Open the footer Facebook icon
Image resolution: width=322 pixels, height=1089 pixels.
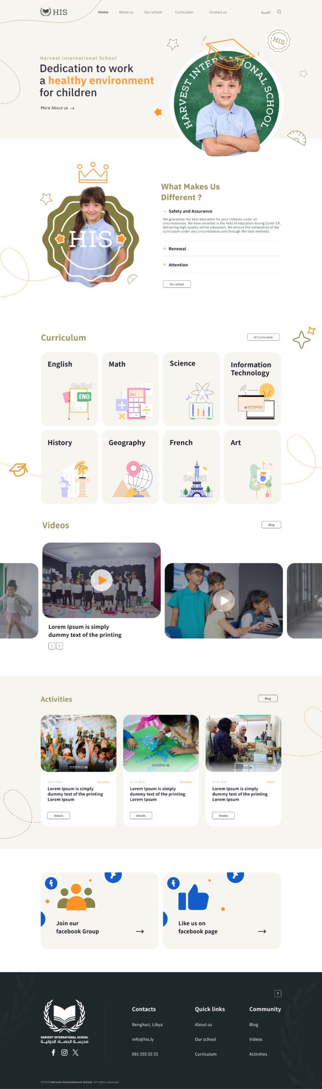click(53, 1052)
